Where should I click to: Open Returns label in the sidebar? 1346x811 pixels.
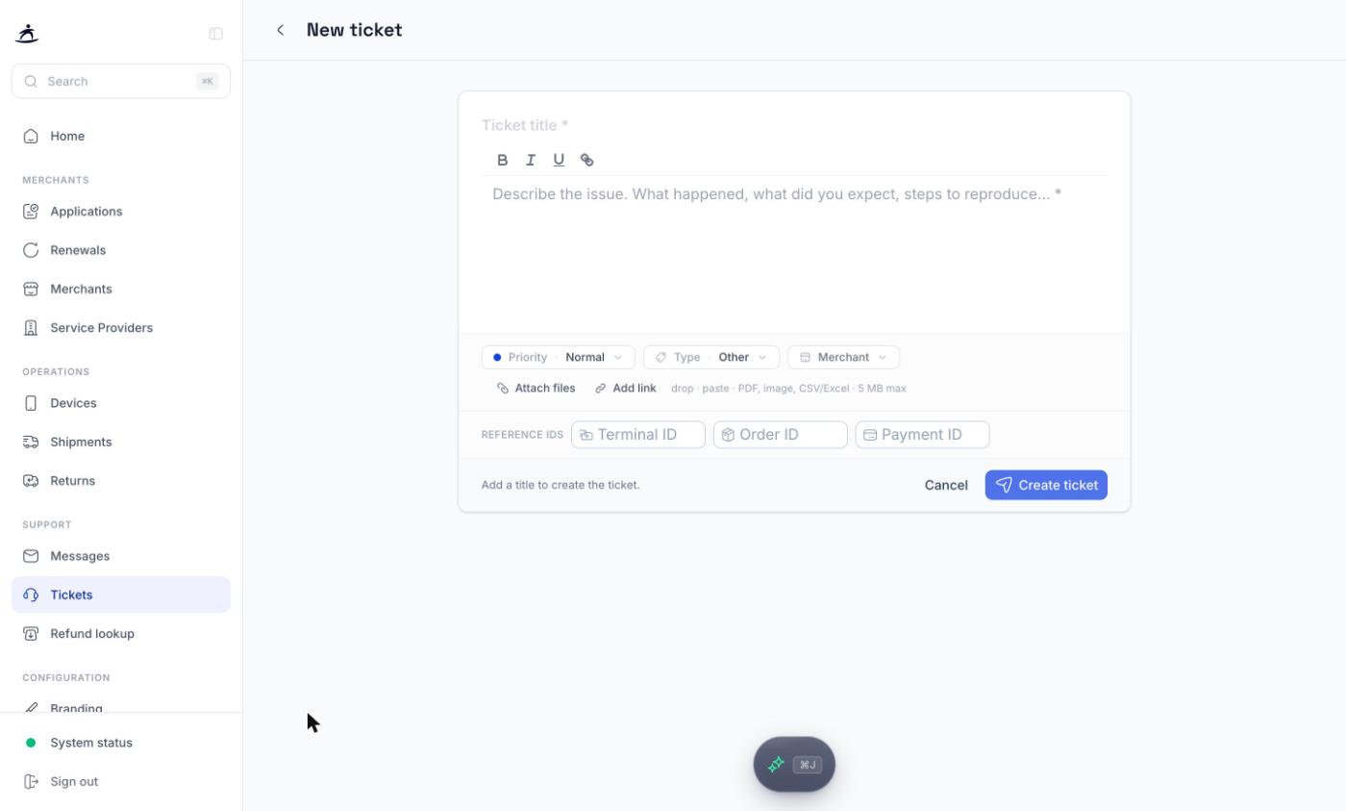[72, 481]
